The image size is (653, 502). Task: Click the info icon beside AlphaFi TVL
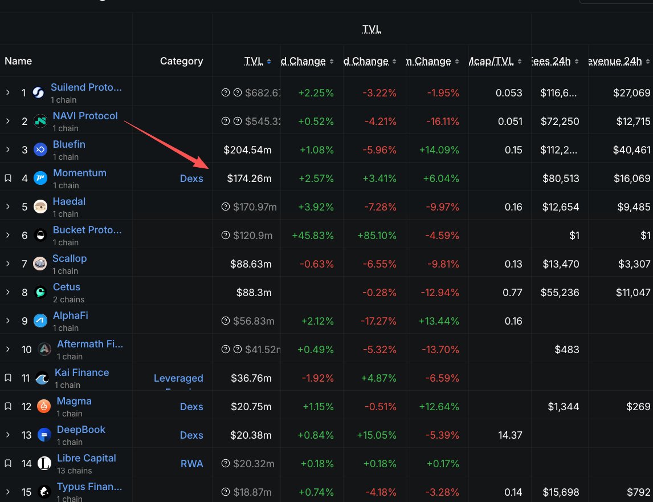(x=226, y=321)
